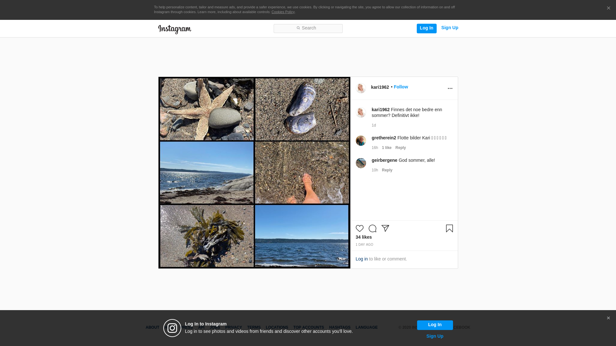Click the Instagram camera icon in banner

pyautogui.click(x=172, y=328)
